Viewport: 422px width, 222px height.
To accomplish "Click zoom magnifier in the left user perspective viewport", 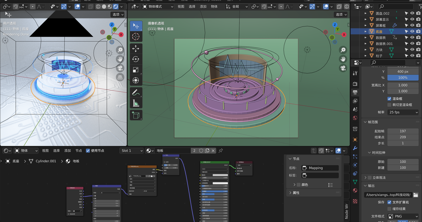I will pyautogui.click(x=120, y=50).
